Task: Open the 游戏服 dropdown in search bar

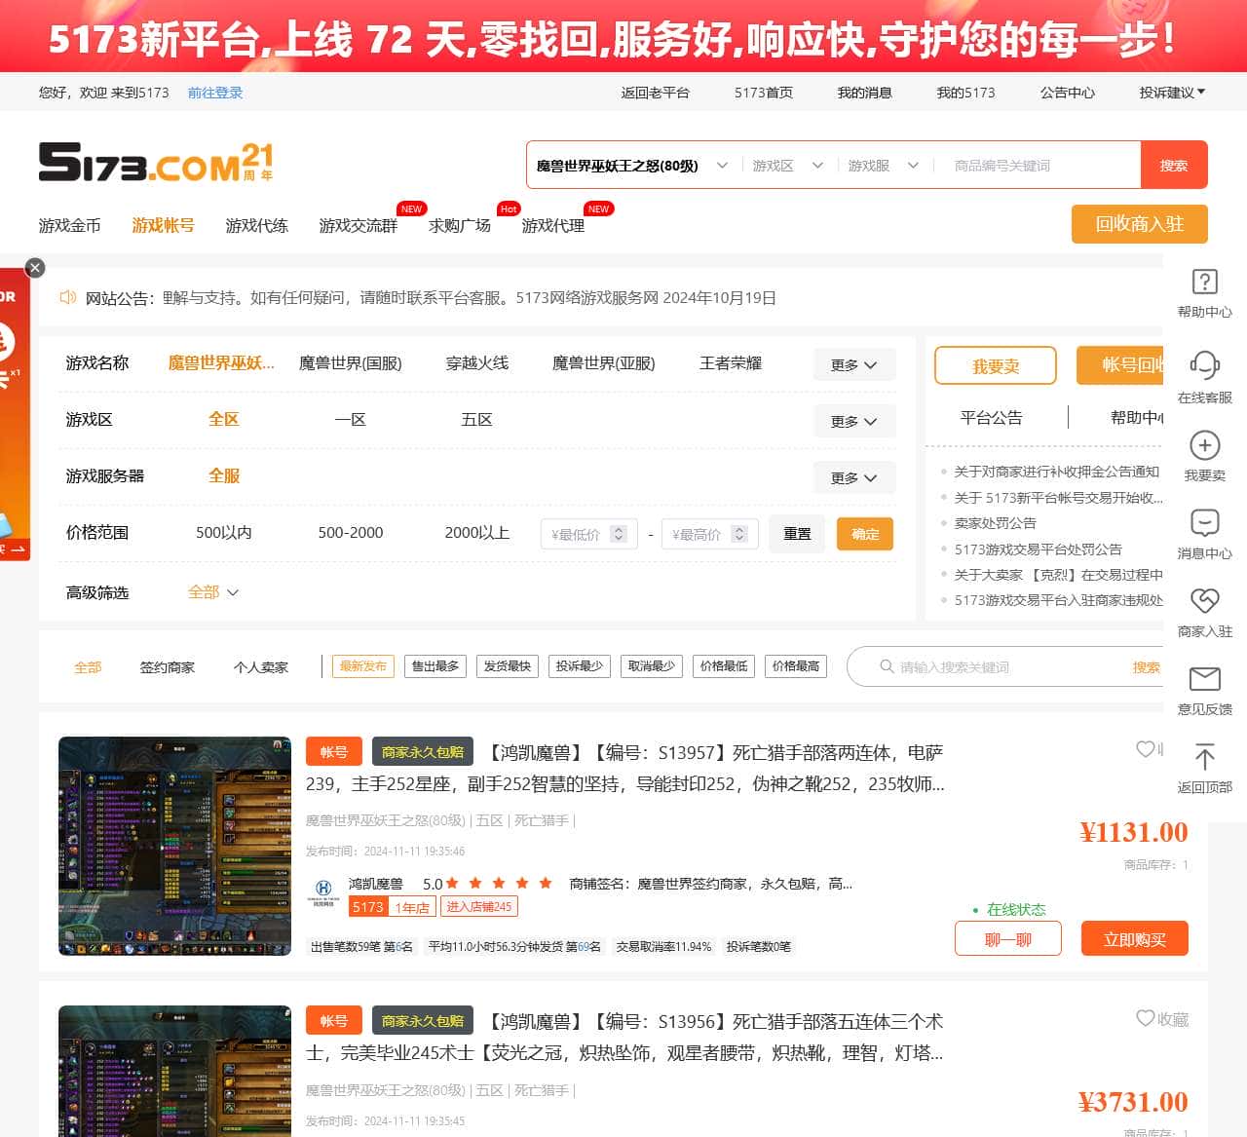Action: (884, 166)
